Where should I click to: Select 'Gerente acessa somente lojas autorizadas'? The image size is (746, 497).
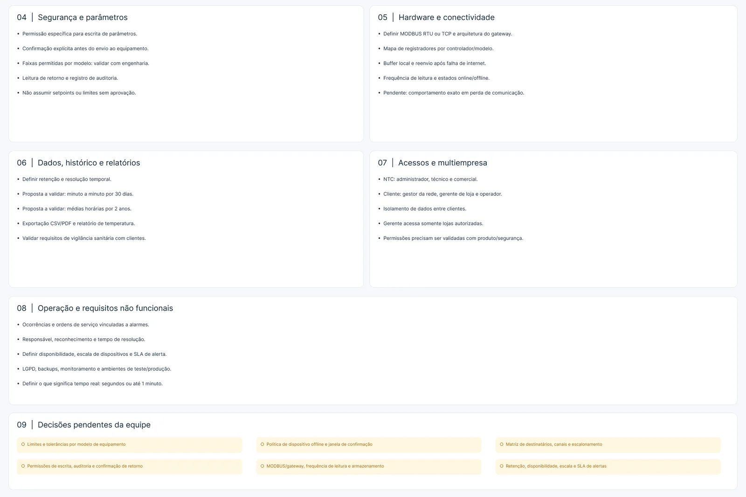click(433, 224)
